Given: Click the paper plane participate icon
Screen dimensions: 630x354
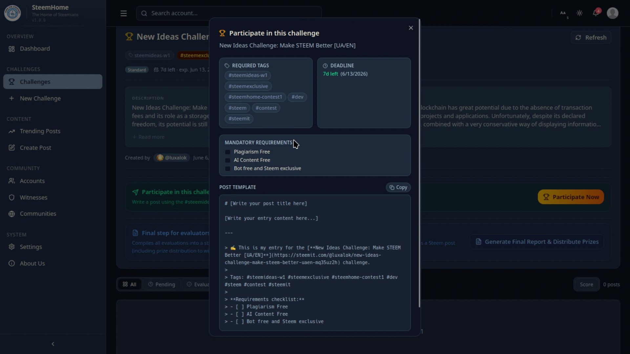Looking at the screenshot, I should tap(135, 192).
